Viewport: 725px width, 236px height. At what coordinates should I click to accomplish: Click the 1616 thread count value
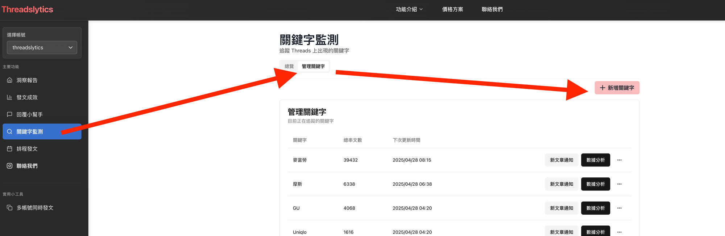[x=348, y=232]
